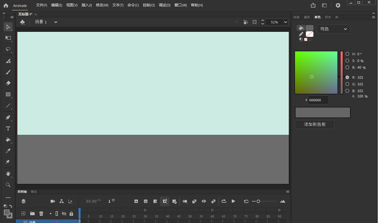Click the hex color input field

point(318,100)
